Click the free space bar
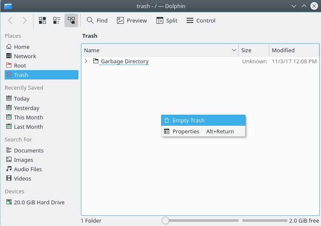 (x=265, y=220)
